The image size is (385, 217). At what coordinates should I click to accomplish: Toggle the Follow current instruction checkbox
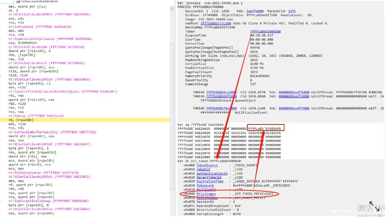(x=18, y=1)
